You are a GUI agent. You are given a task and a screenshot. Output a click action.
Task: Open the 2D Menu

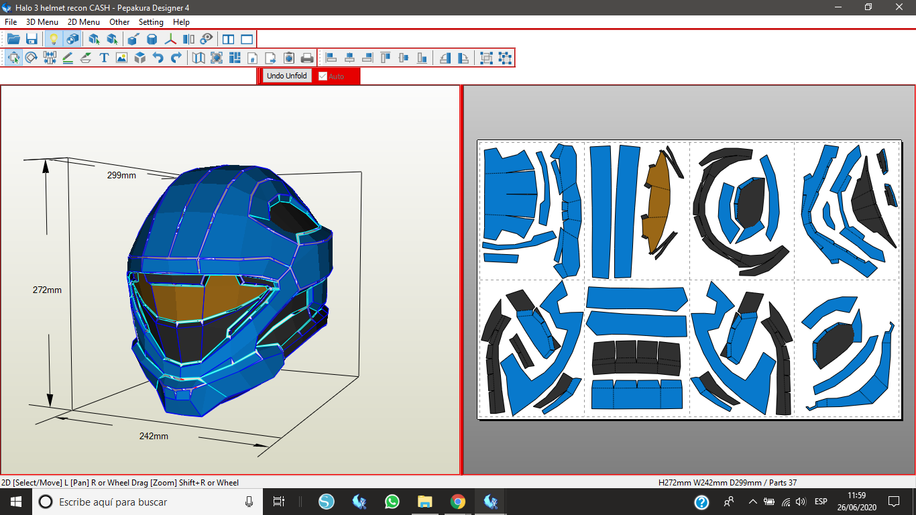(84, 22)
